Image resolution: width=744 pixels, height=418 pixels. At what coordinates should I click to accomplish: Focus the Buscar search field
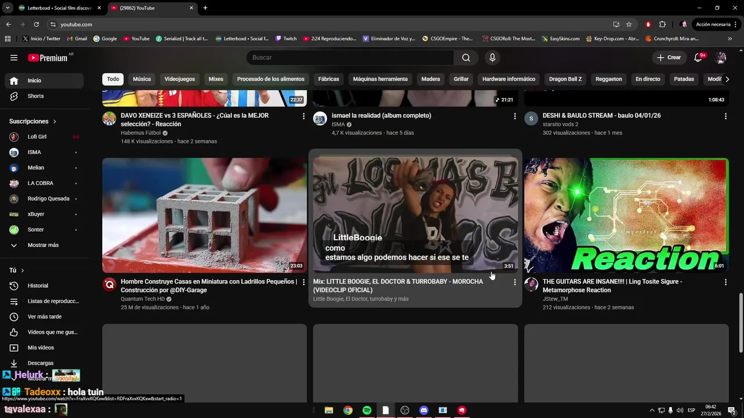[350, 57]
